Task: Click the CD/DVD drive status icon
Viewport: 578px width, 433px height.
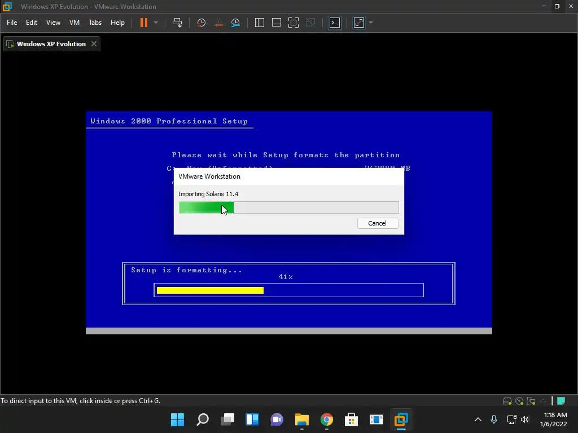Action: pyautogui.click(x=519, y=401)
